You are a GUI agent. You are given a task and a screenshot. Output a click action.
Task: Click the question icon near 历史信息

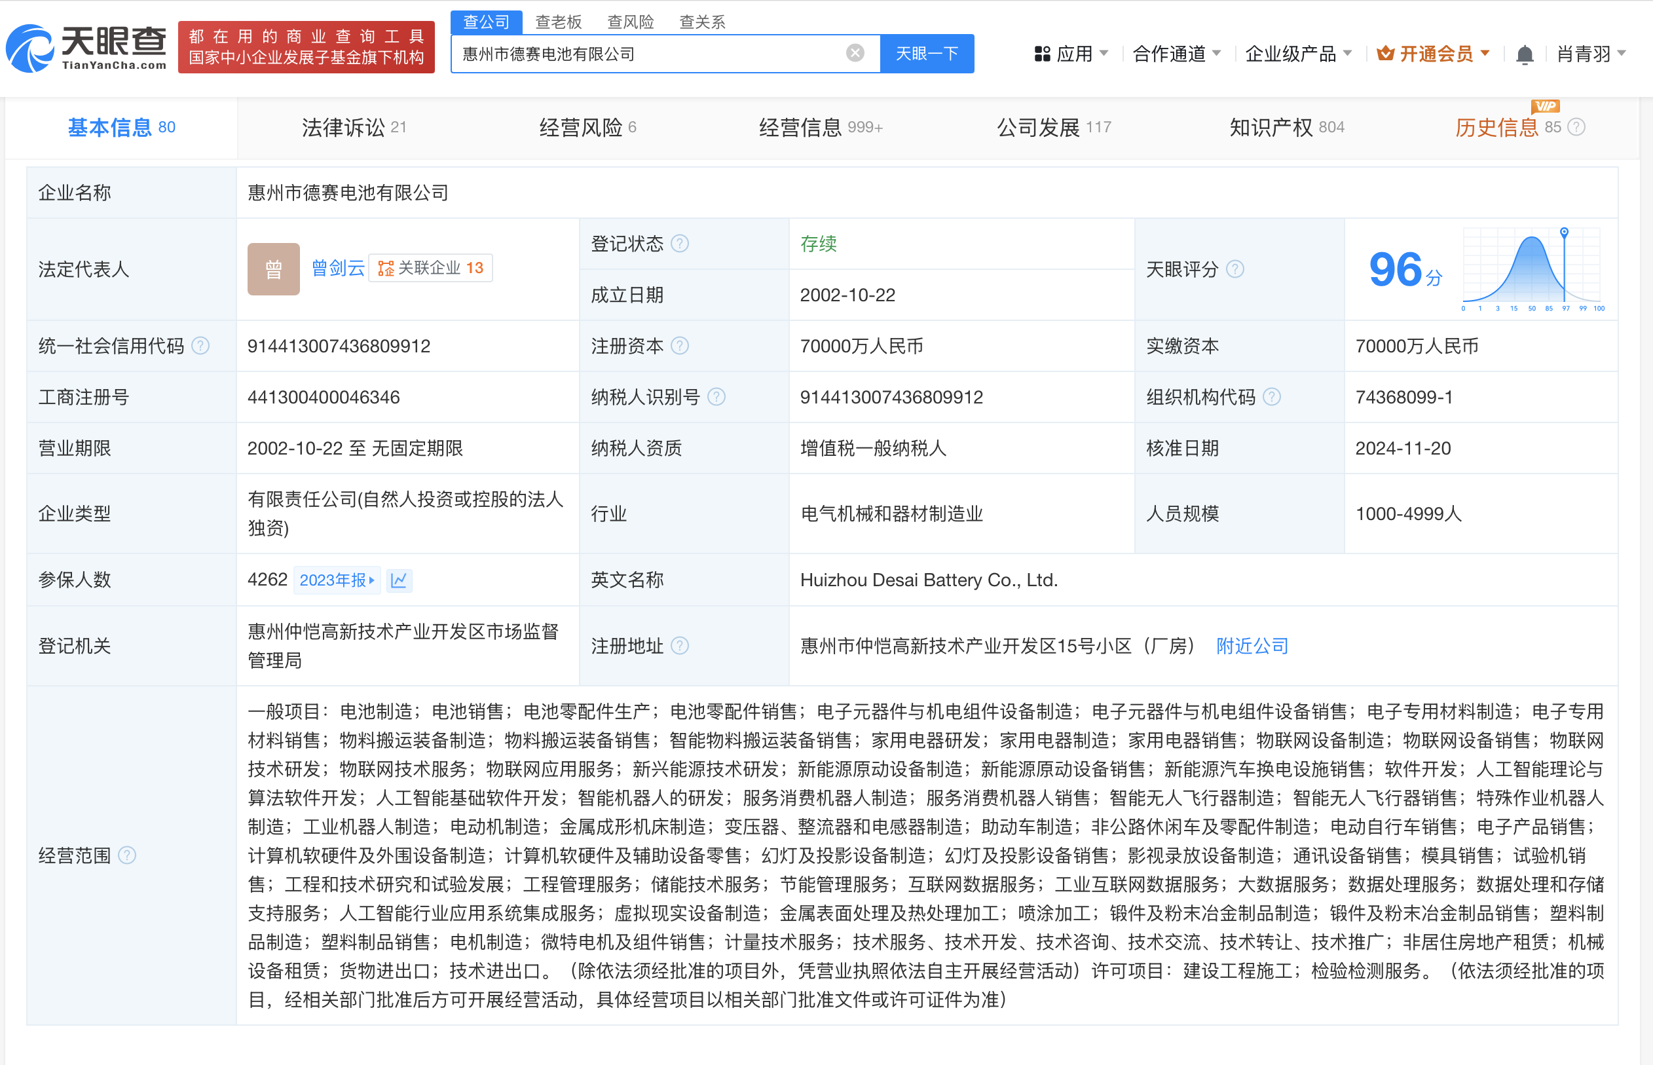tap(1576, 127)
